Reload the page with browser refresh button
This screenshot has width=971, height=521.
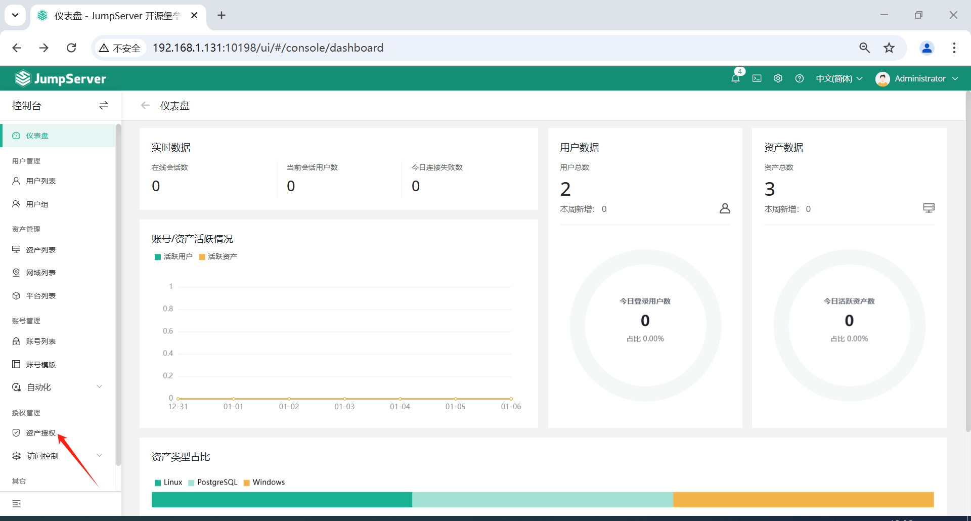click(x=71, y=48)
